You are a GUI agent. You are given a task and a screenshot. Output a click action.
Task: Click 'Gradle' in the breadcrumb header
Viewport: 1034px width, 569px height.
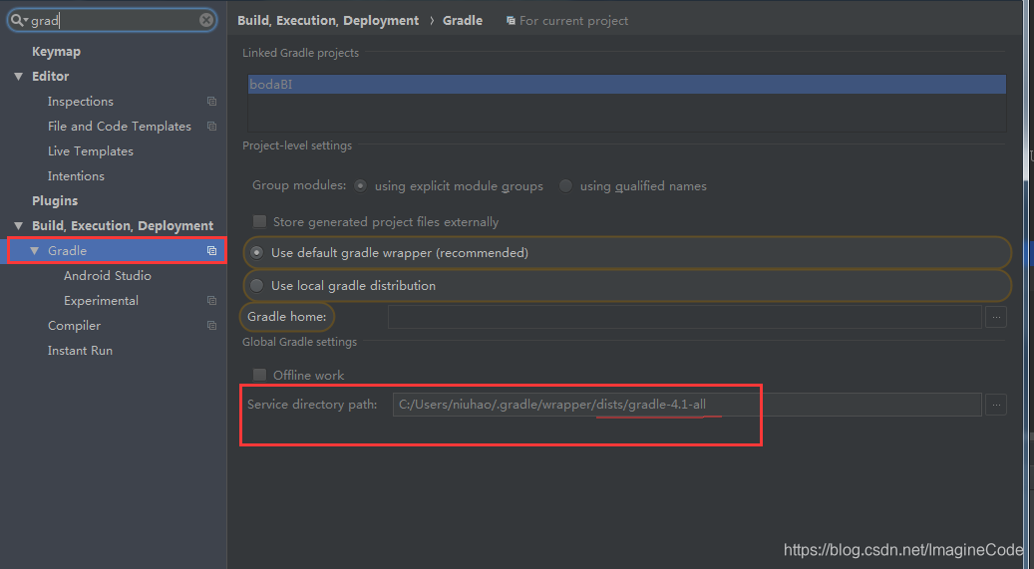463,21
